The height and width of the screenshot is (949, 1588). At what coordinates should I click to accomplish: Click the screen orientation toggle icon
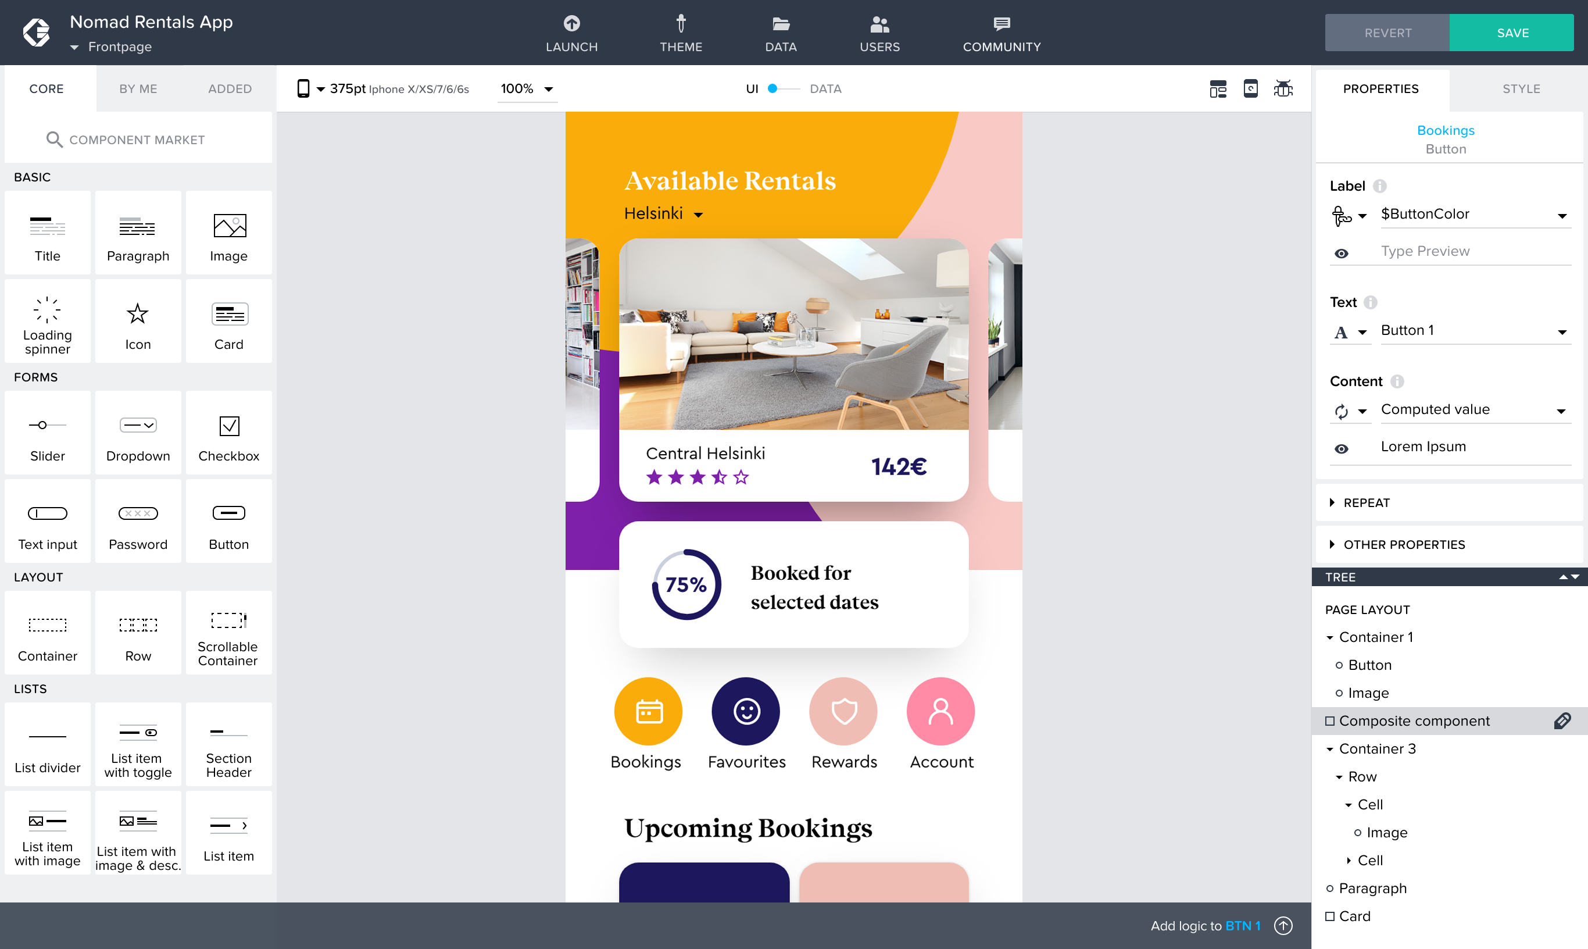1250,89
